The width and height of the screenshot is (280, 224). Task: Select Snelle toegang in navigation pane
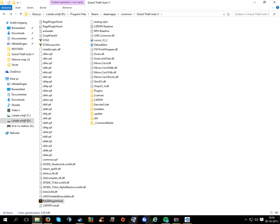click(17, 23)
